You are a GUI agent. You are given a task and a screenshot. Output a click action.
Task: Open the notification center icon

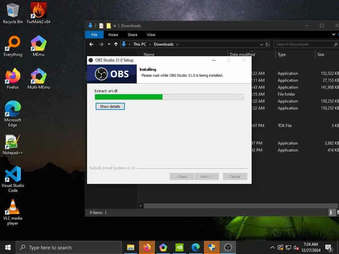tap(328, 248)
